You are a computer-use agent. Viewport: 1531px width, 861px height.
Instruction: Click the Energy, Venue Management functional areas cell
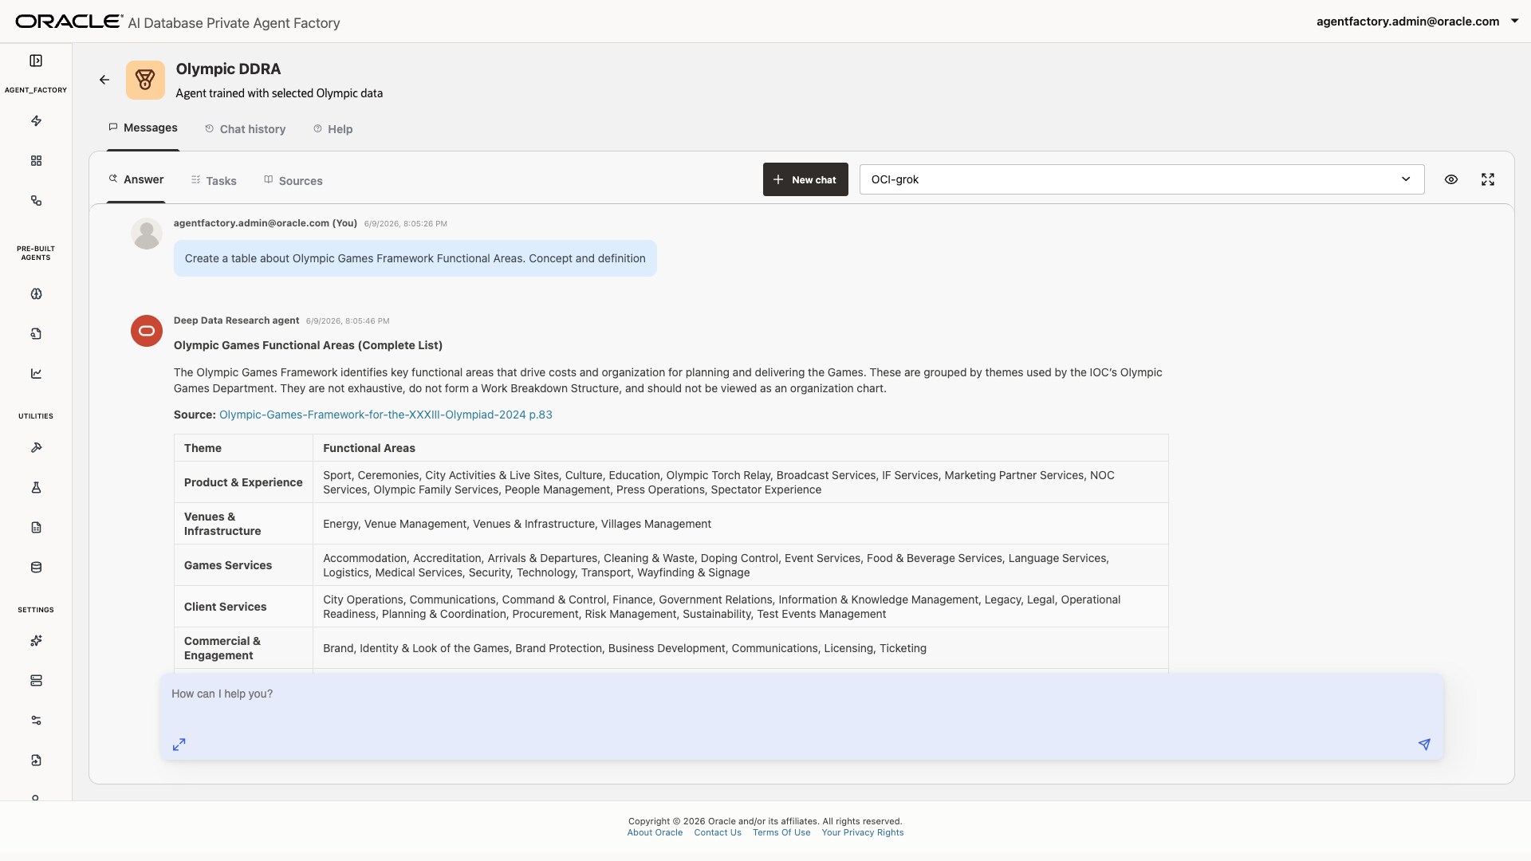(x=741, y=524)
